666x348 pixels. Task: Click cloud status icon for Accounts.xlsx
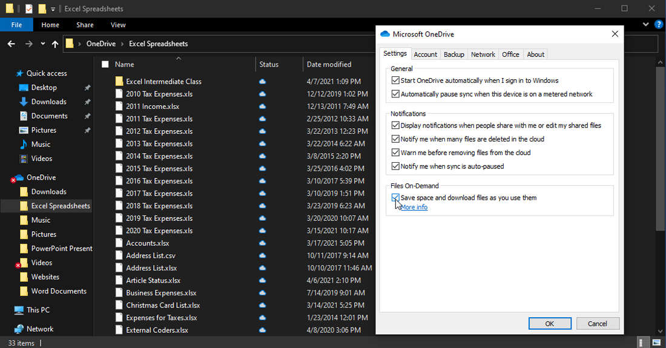click(263, 243)
